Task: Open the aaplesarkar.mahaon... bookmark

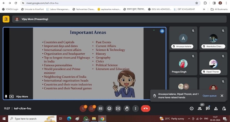Action: [109, 9]
